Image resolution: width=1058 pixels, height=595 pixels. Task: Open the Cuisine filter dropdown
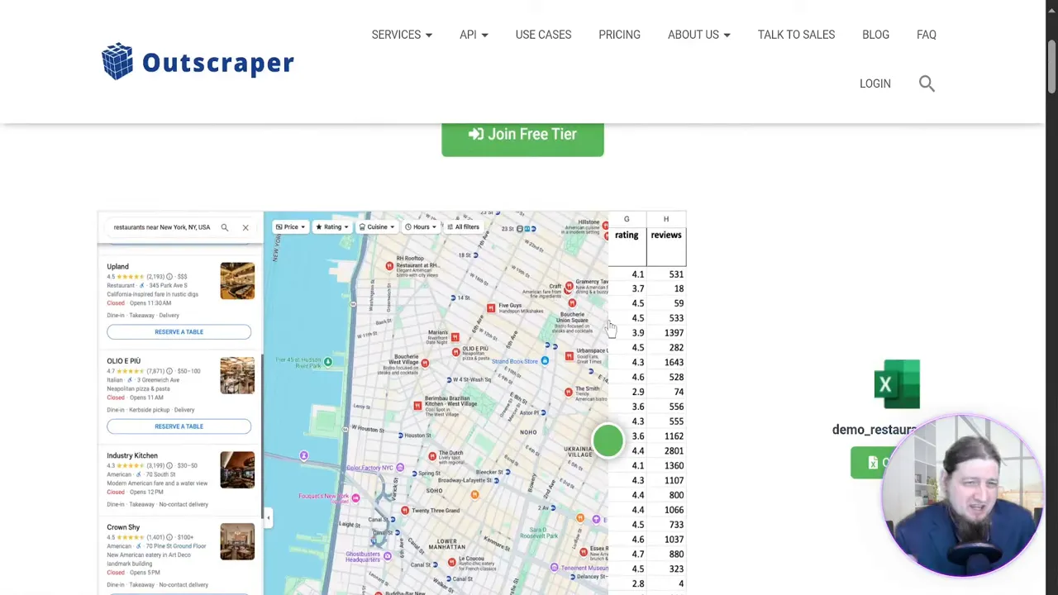coord(376,227)
